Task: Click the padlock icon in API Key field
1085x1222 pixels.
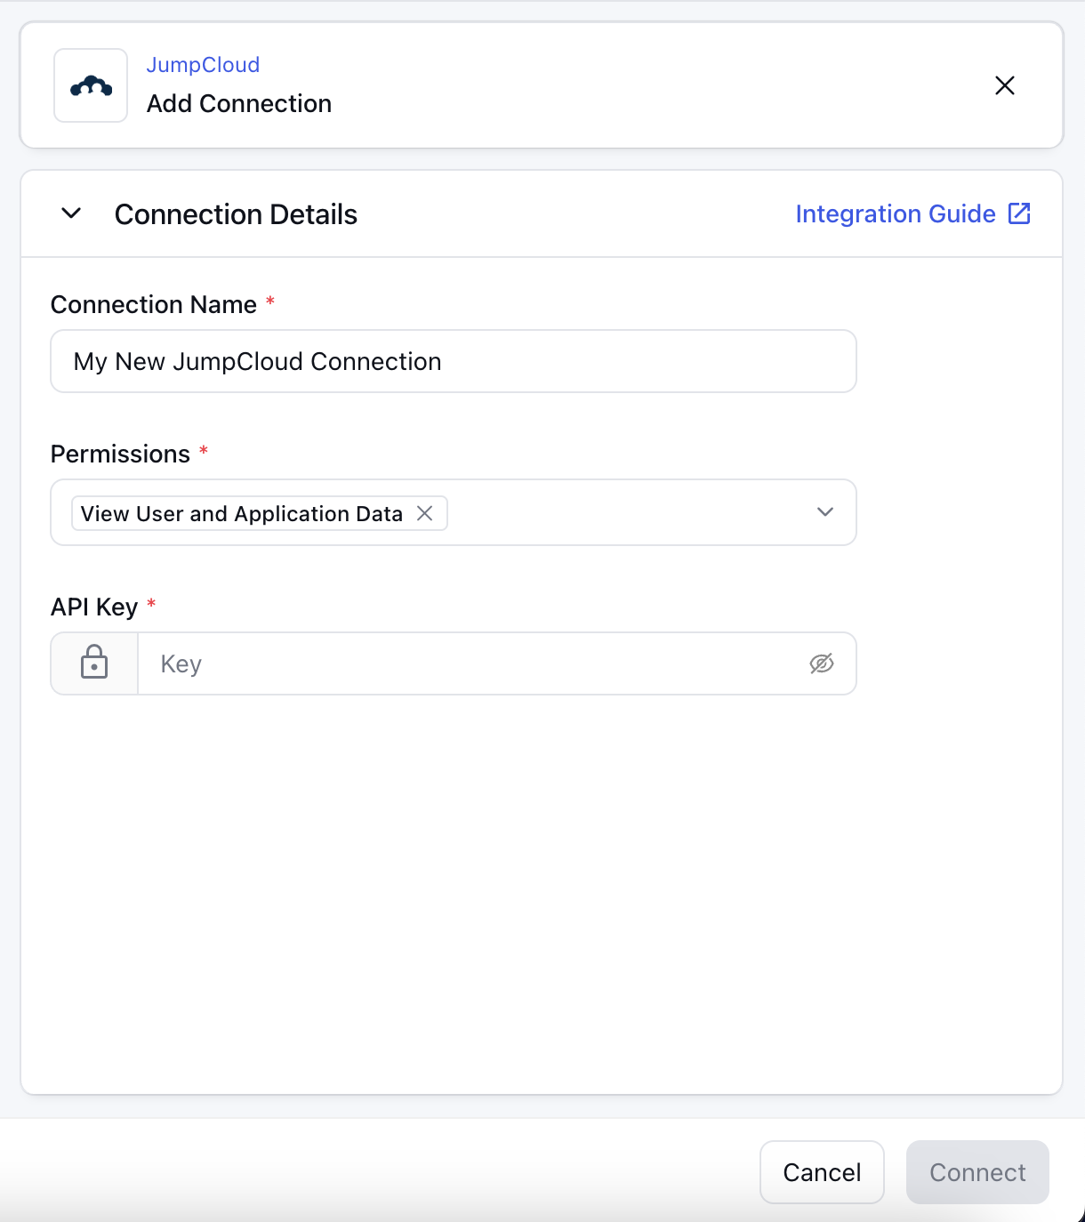Action: tap(94, 663)
